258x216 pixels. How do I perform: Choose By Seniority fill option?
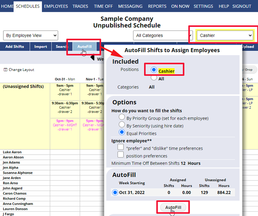point(122,125)
